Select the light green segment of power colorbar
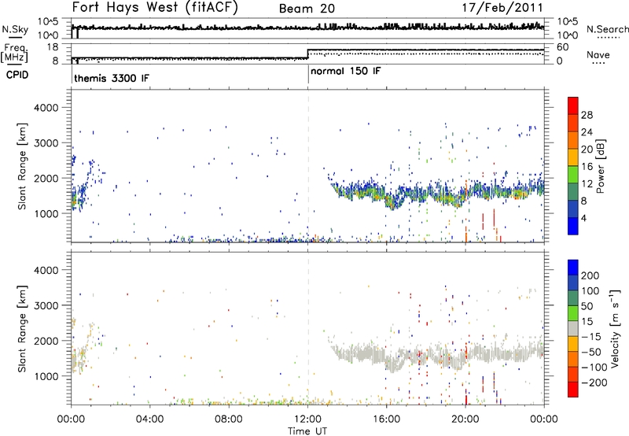The height and width of the screenshot is (436, 629). click(573, 175)
